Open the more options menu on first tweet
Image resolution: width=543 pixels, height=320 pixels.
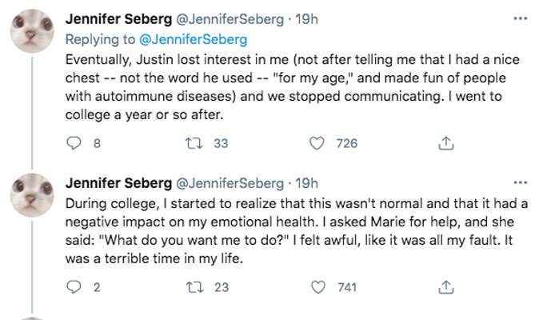(520, 18)
